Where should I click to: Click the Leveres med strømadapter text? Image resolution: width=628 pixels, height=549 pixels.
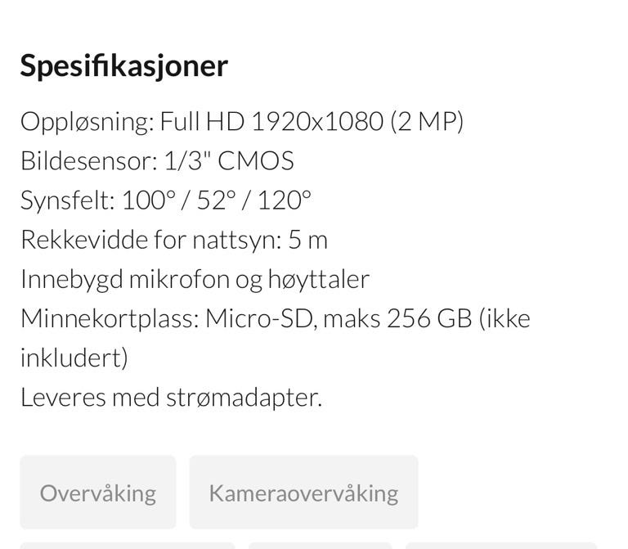point(171,398)
